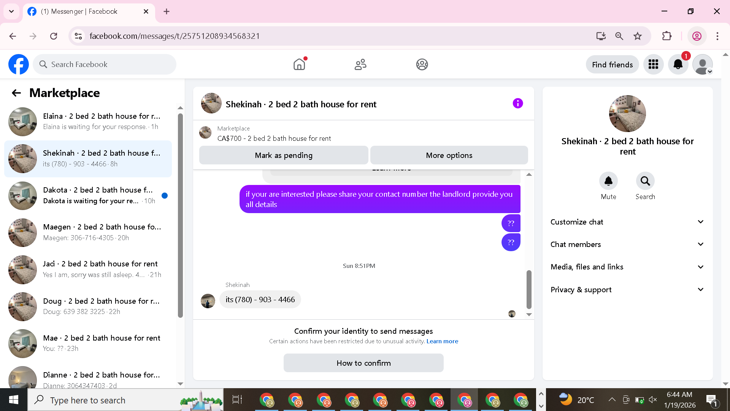Open the Facebook menu grid icon
The image size is (730, 411).
pyautogui.click(x=653, y=64)
